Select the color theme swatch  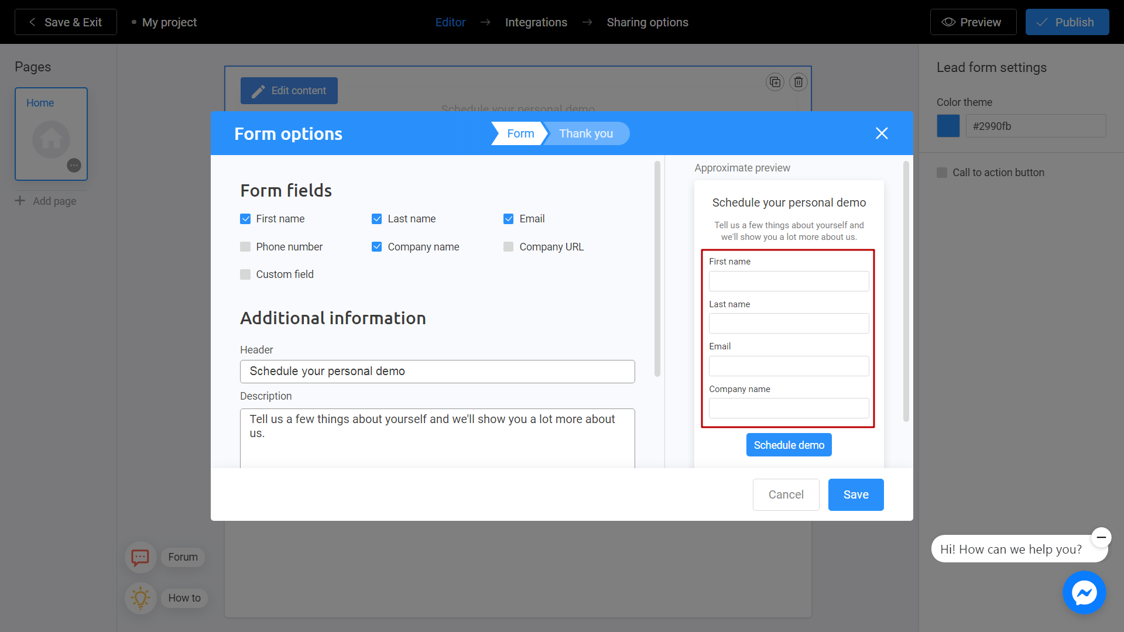948,126
